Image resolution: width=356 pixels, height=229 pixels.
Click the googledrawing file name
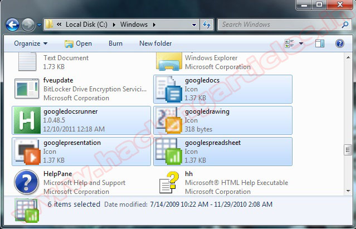click(x=207, y=111)
